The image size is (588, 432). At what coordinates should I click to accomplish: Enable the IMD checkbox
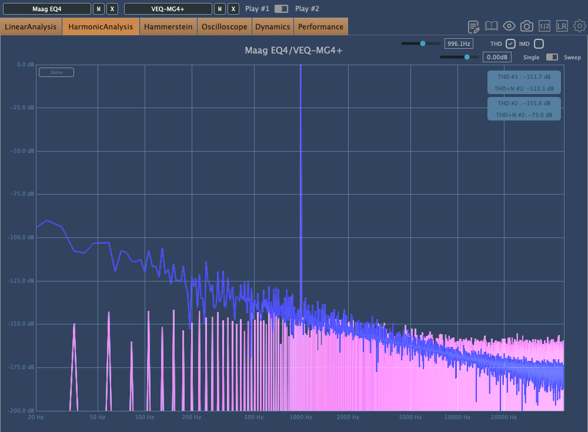pyautogui.click(x=539, y=44)
